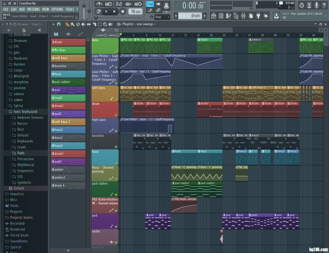Mute the drum track
329x253 pixels.
116,115
